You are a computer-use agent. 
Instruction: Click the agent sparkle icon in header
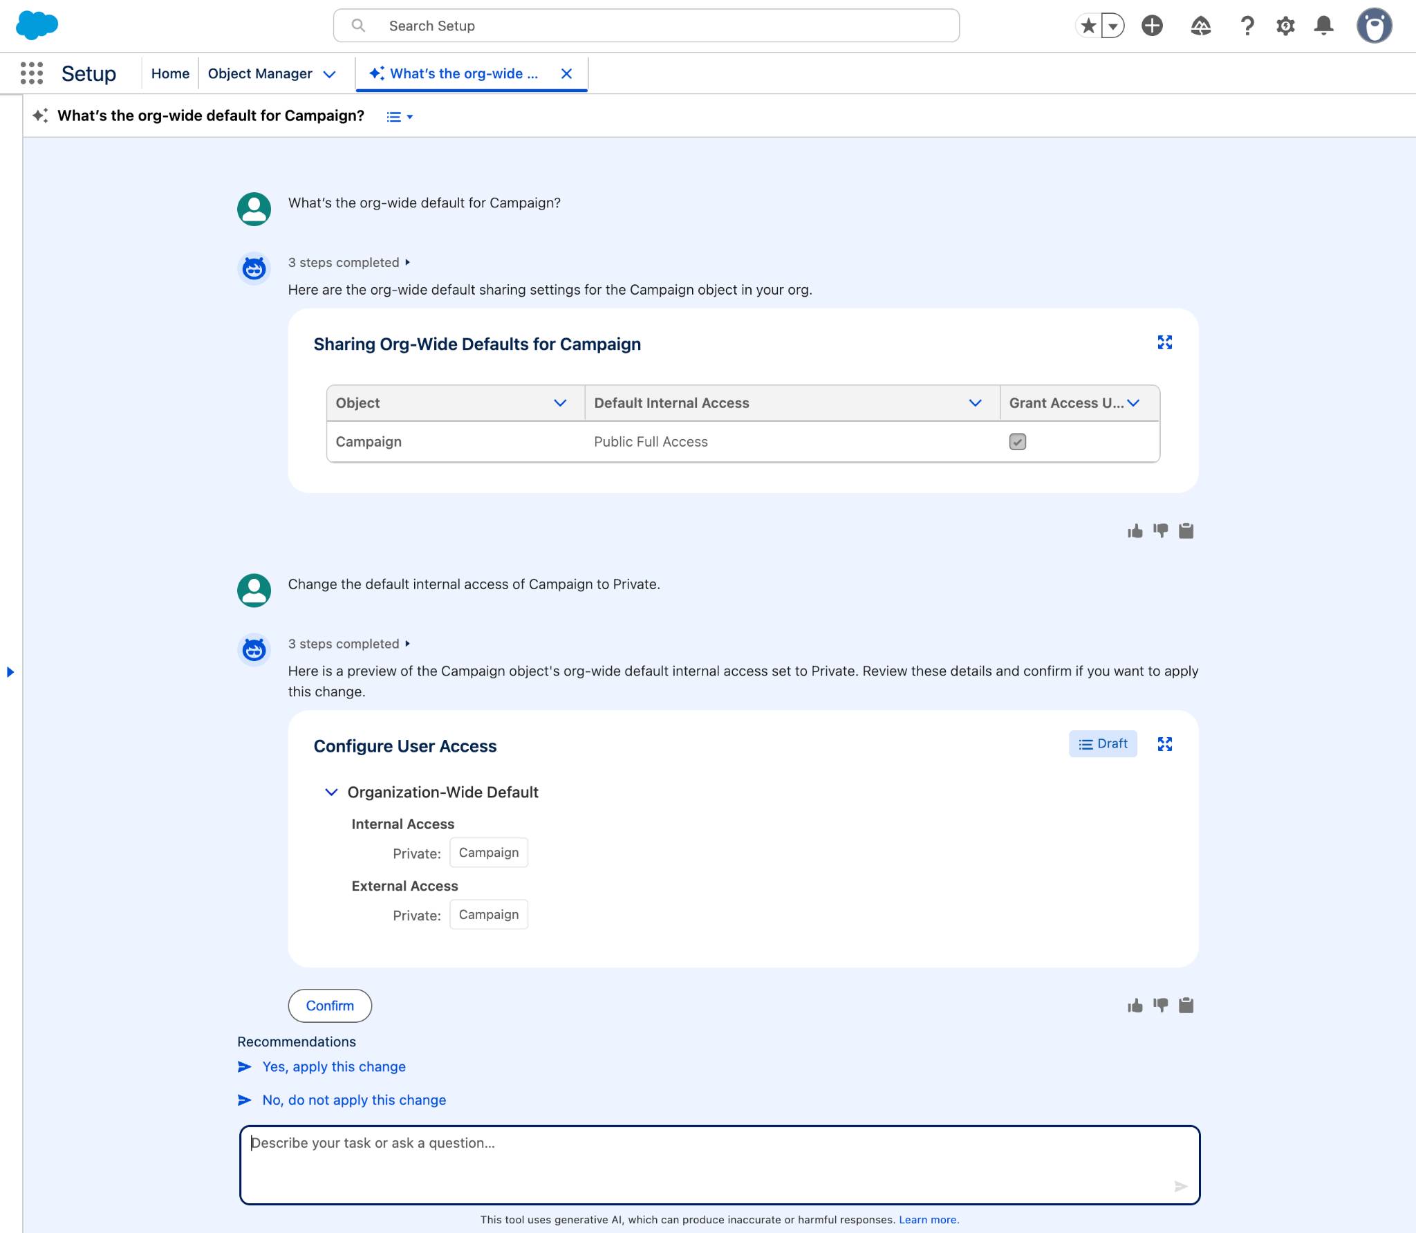coord(41,115)
